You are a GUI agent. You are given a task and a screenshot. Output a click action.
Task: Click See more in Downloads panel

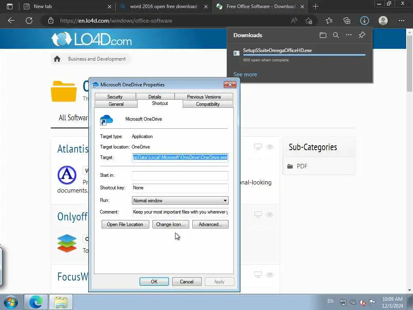point(245,74)
